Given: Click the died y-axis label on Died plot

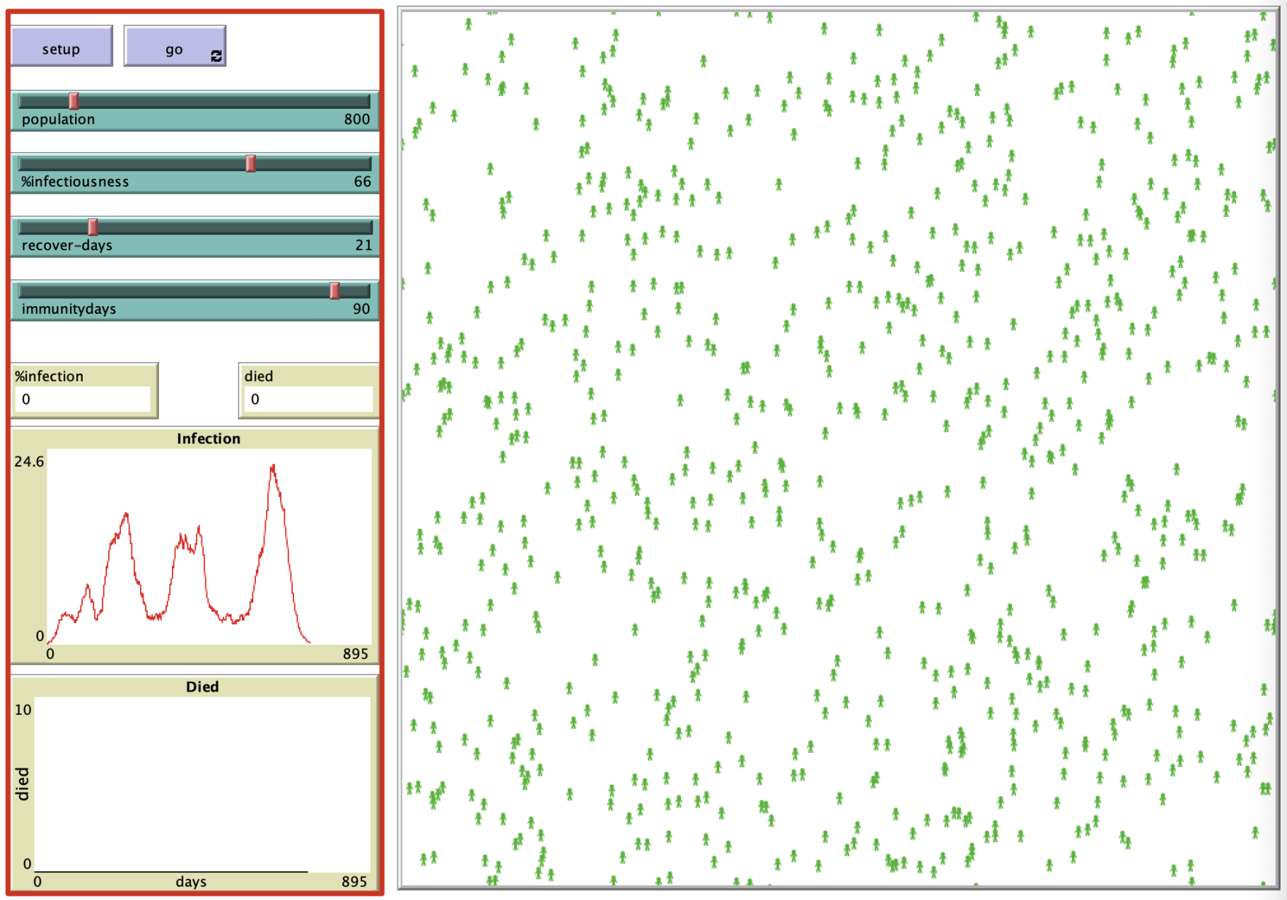Looking at the screenshot, I should coord(23,784).
